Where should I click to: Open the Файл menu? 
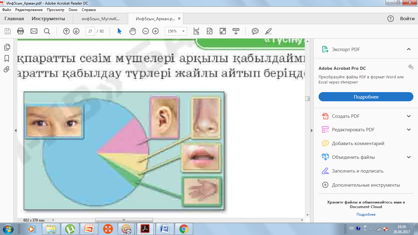(6, 10)
